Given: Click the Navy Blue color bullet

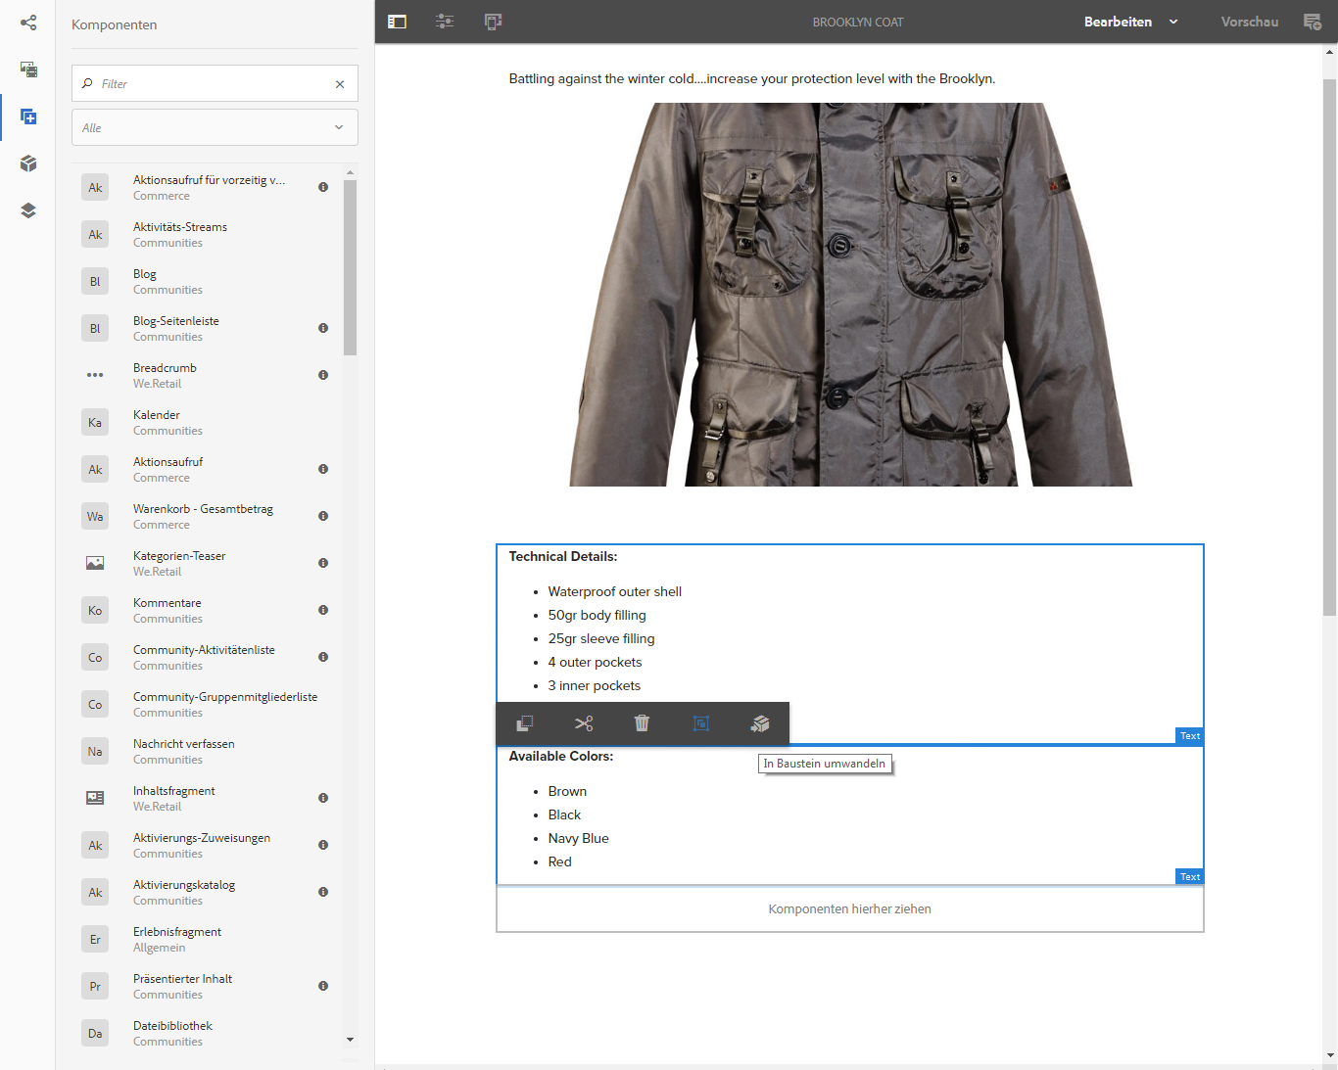Looking at the screenshot, I should tap(578, 838).
